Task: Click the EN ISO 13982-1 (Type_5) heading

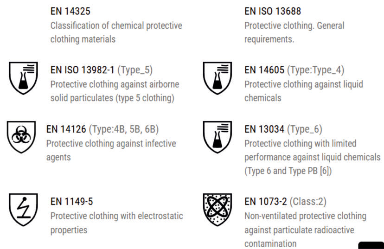Action: click(101, 70)
